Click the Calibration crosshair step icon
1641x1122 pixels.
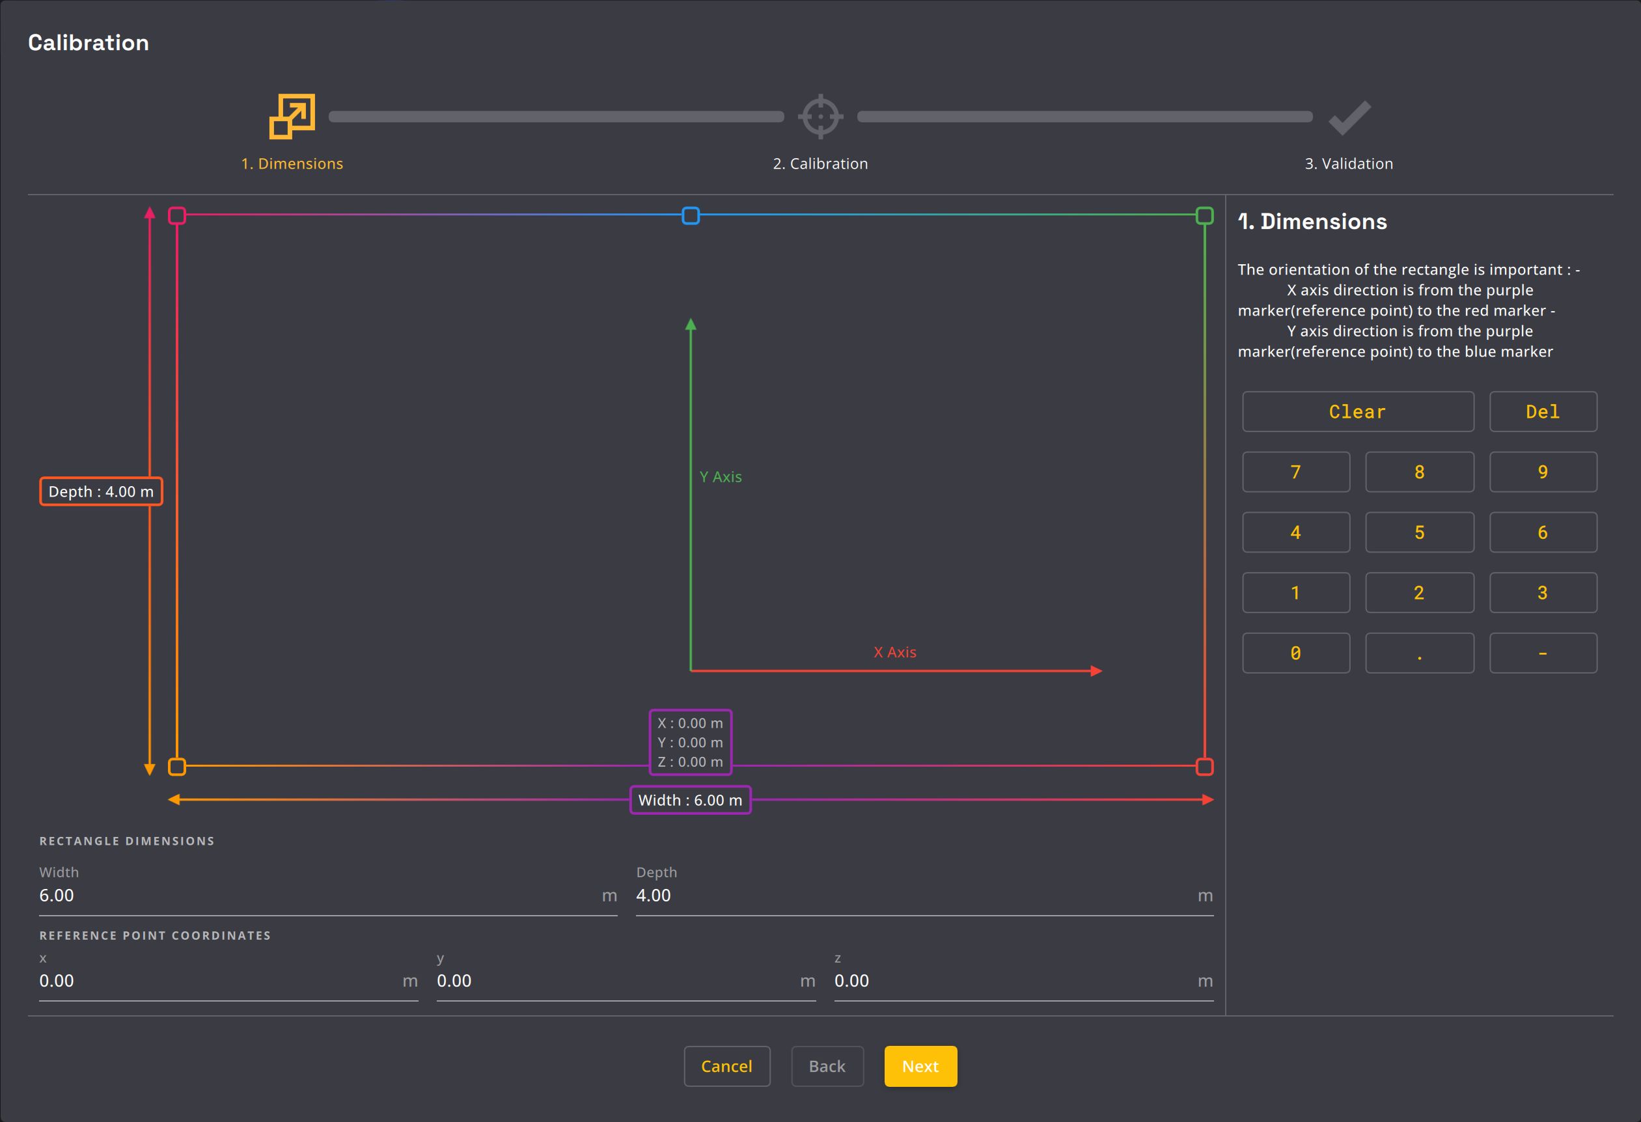(x=820, y=116)
